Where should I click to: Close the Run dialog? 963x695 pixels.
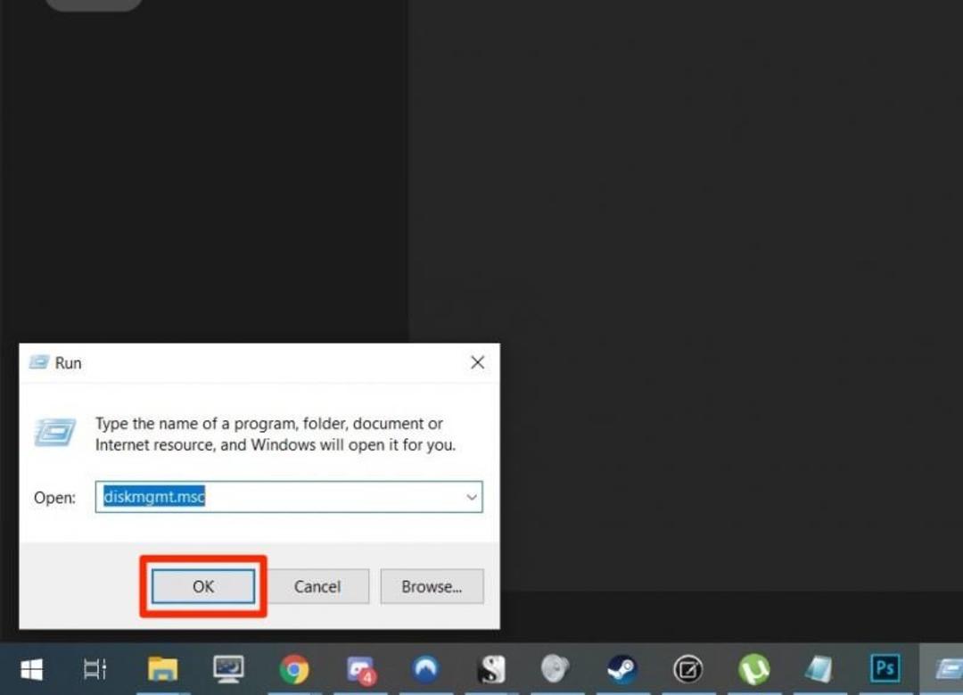point(478,362)
